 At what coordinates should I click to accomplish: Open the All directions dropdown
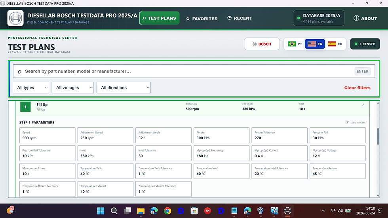[124, 87]
